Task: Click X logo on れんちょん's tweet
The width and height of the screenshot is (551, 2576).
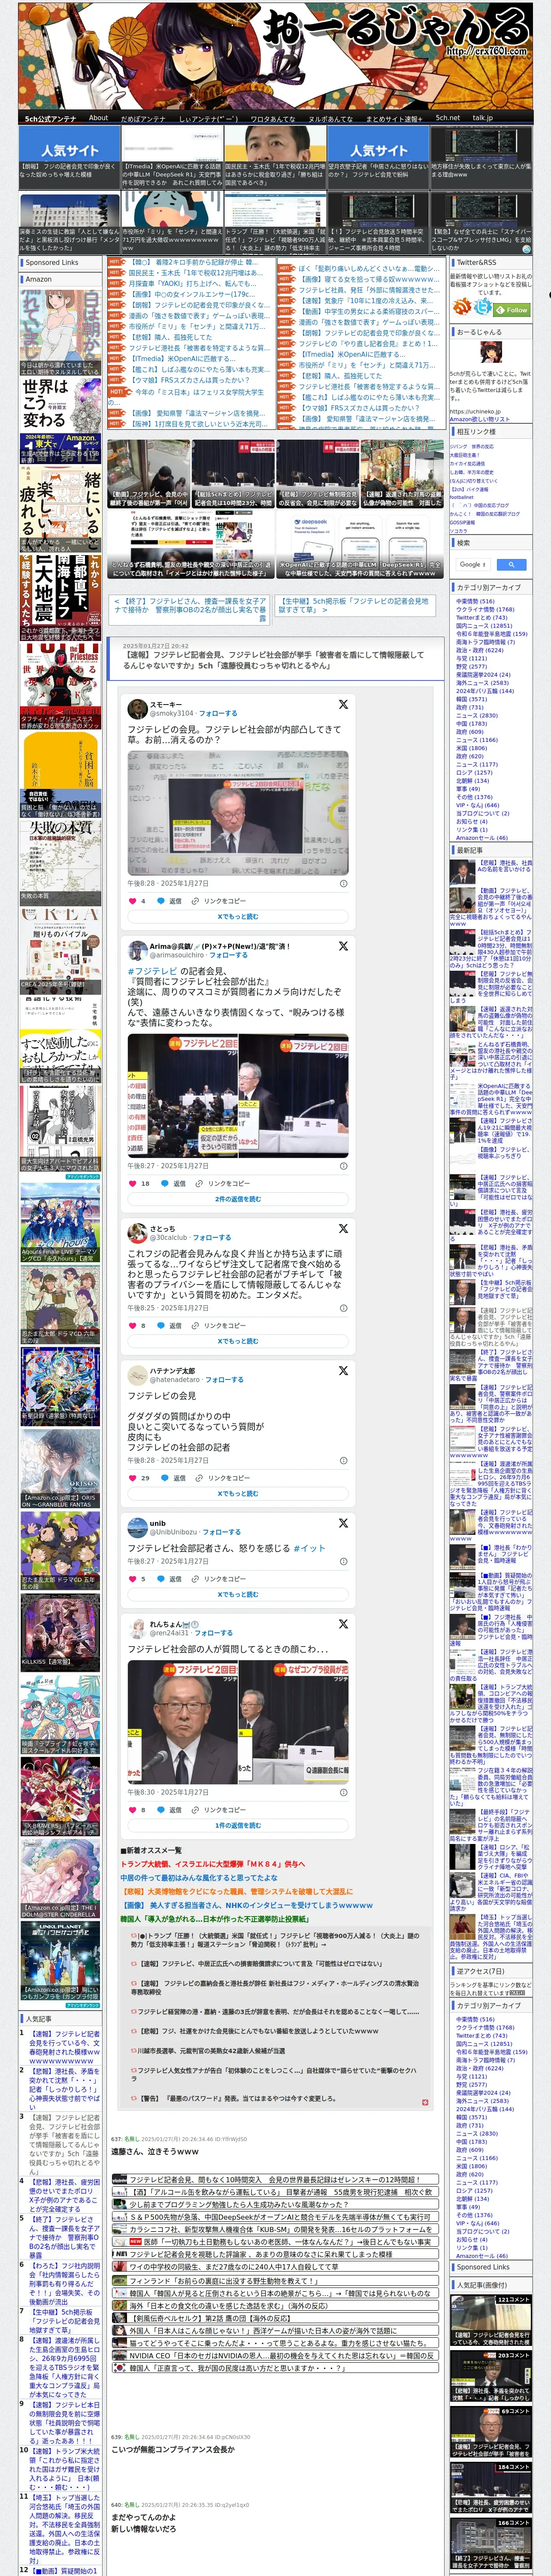Action: click(x=343, y=1624)
